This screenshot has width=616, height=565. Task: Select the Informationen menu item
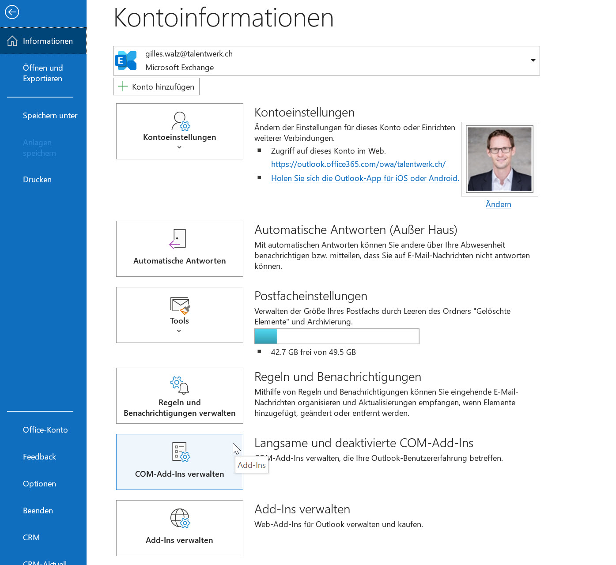tap(43, 41)
